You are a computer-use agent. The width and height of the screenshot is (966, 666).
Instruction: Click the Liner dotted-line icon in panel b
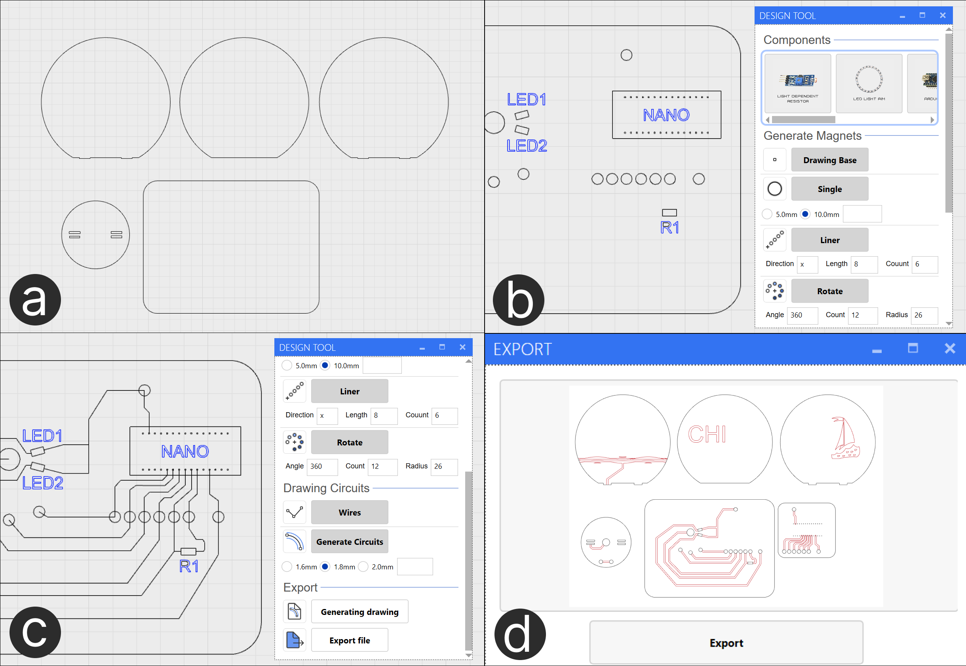coord(774,240)
